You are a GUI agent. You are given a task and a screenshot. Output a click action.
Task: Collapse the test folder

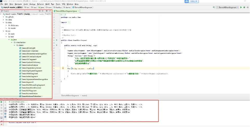pyautogui.click(x=6, y=37)
